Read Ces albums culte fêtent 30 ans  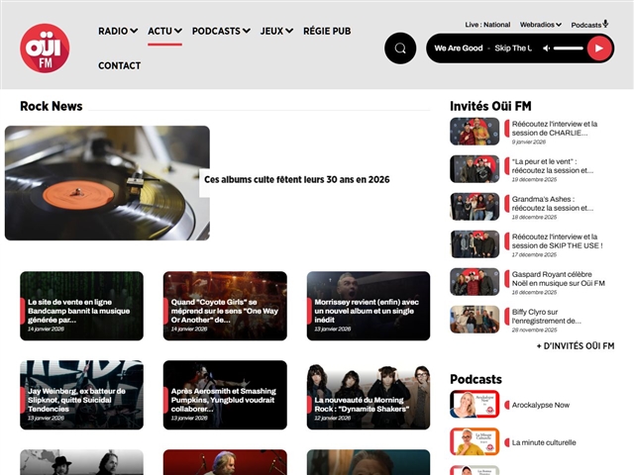click(297, 180)
